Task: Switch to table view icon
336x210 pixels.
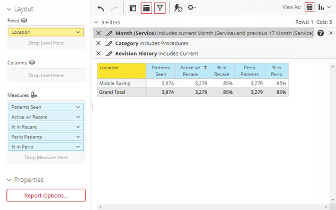Action: [309, 7]
